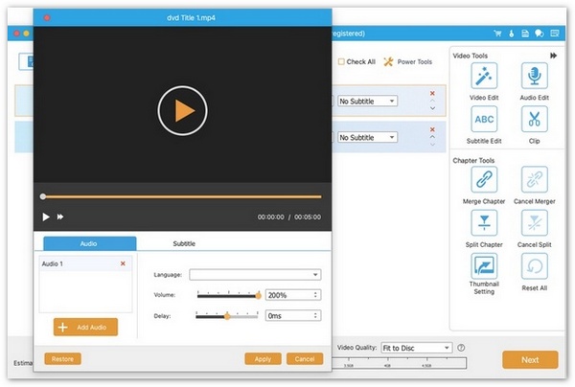The width and height of the screenshot is (575, 387).
Task: Open the Video Edit tool
Action: click(x=484, y=76)
